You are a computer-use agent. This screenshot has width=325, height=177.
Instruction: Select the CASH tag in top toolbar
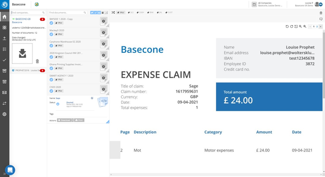pos(140,13)
